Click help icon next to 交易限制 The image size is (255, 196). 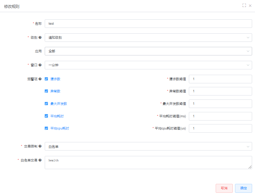coord(40,146)
